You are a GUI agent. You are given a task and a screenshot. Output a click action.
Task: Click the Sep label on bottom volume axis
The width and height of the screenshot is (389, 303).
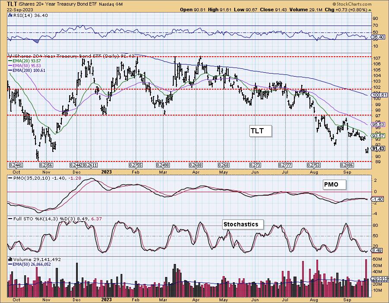coord(347,300)
